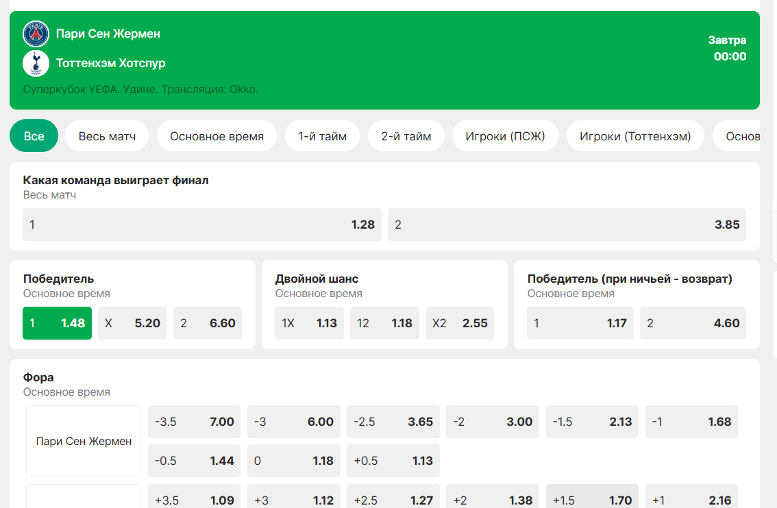This screenshot has height=508, width=777.
Task: Choose PSG handicap -3 at 6.00
Action: (294, 422)
